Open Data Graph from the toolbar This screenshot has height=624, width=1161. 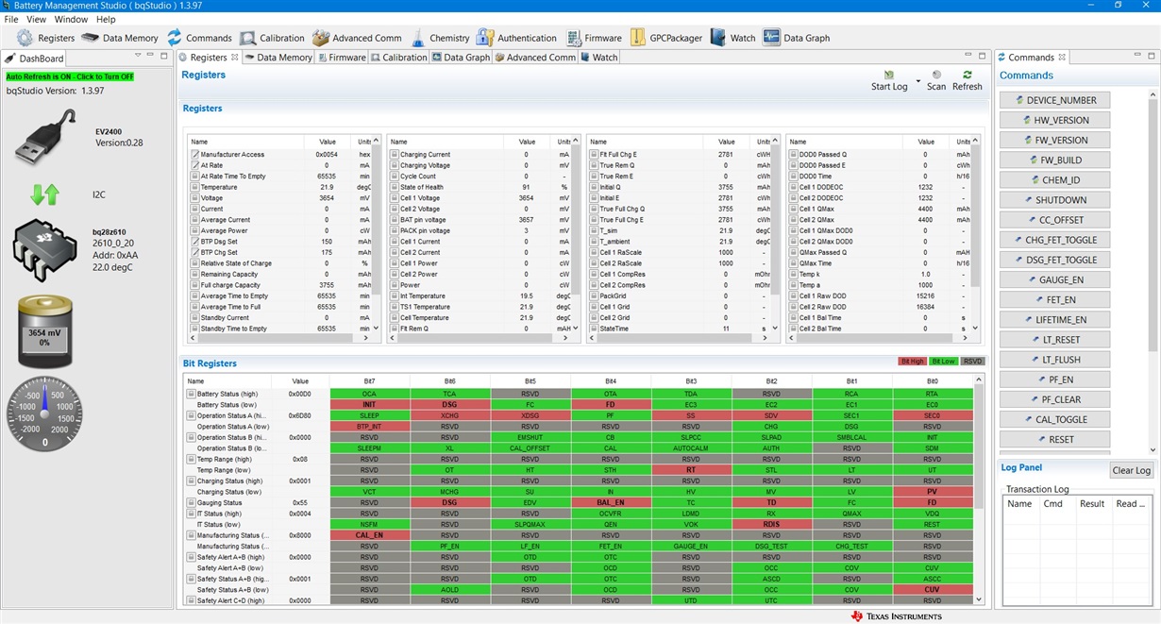point(797,38)
